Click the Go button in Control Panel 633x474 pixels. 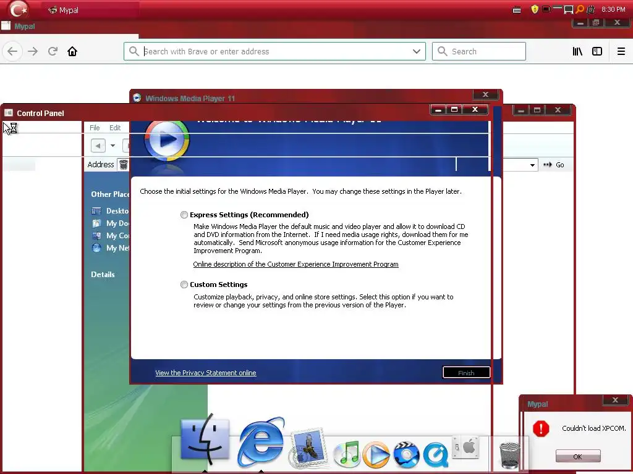tap(554, 165)
